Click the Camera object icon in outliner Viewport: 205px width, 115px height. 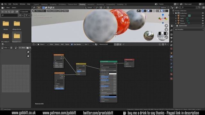pyautogui.click(x=178, y=16)
